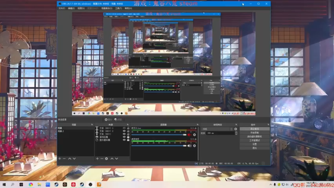
Task: Pop out the Scenes dock panel
Action: point(92,124)
